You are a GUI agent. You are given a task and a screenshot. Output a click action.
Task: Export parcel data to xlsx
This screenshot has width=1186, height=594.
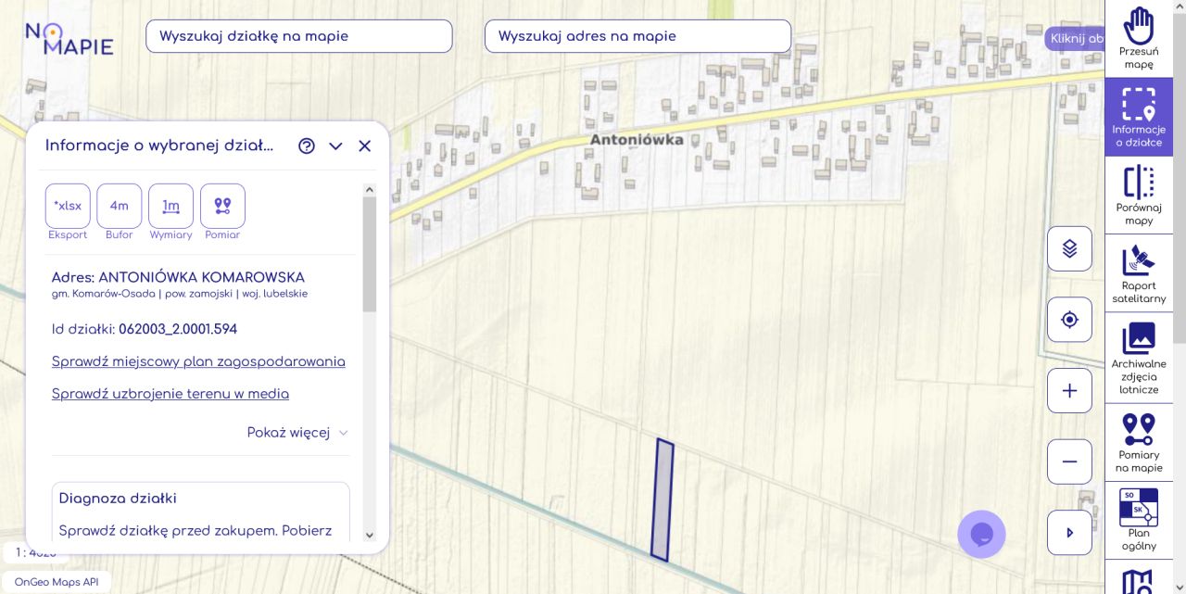tap(68, 206)
